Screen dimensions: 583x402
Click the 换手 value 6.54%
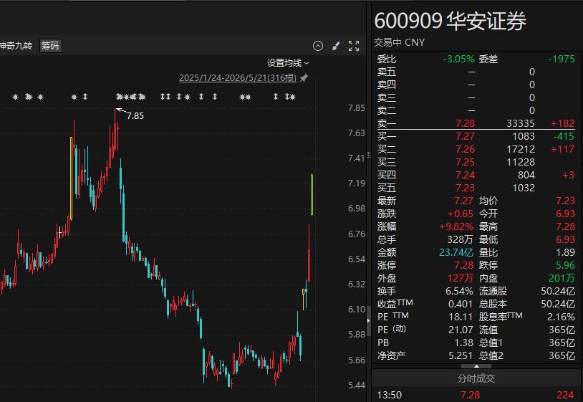pyautogui.click(x=459, y=291)
